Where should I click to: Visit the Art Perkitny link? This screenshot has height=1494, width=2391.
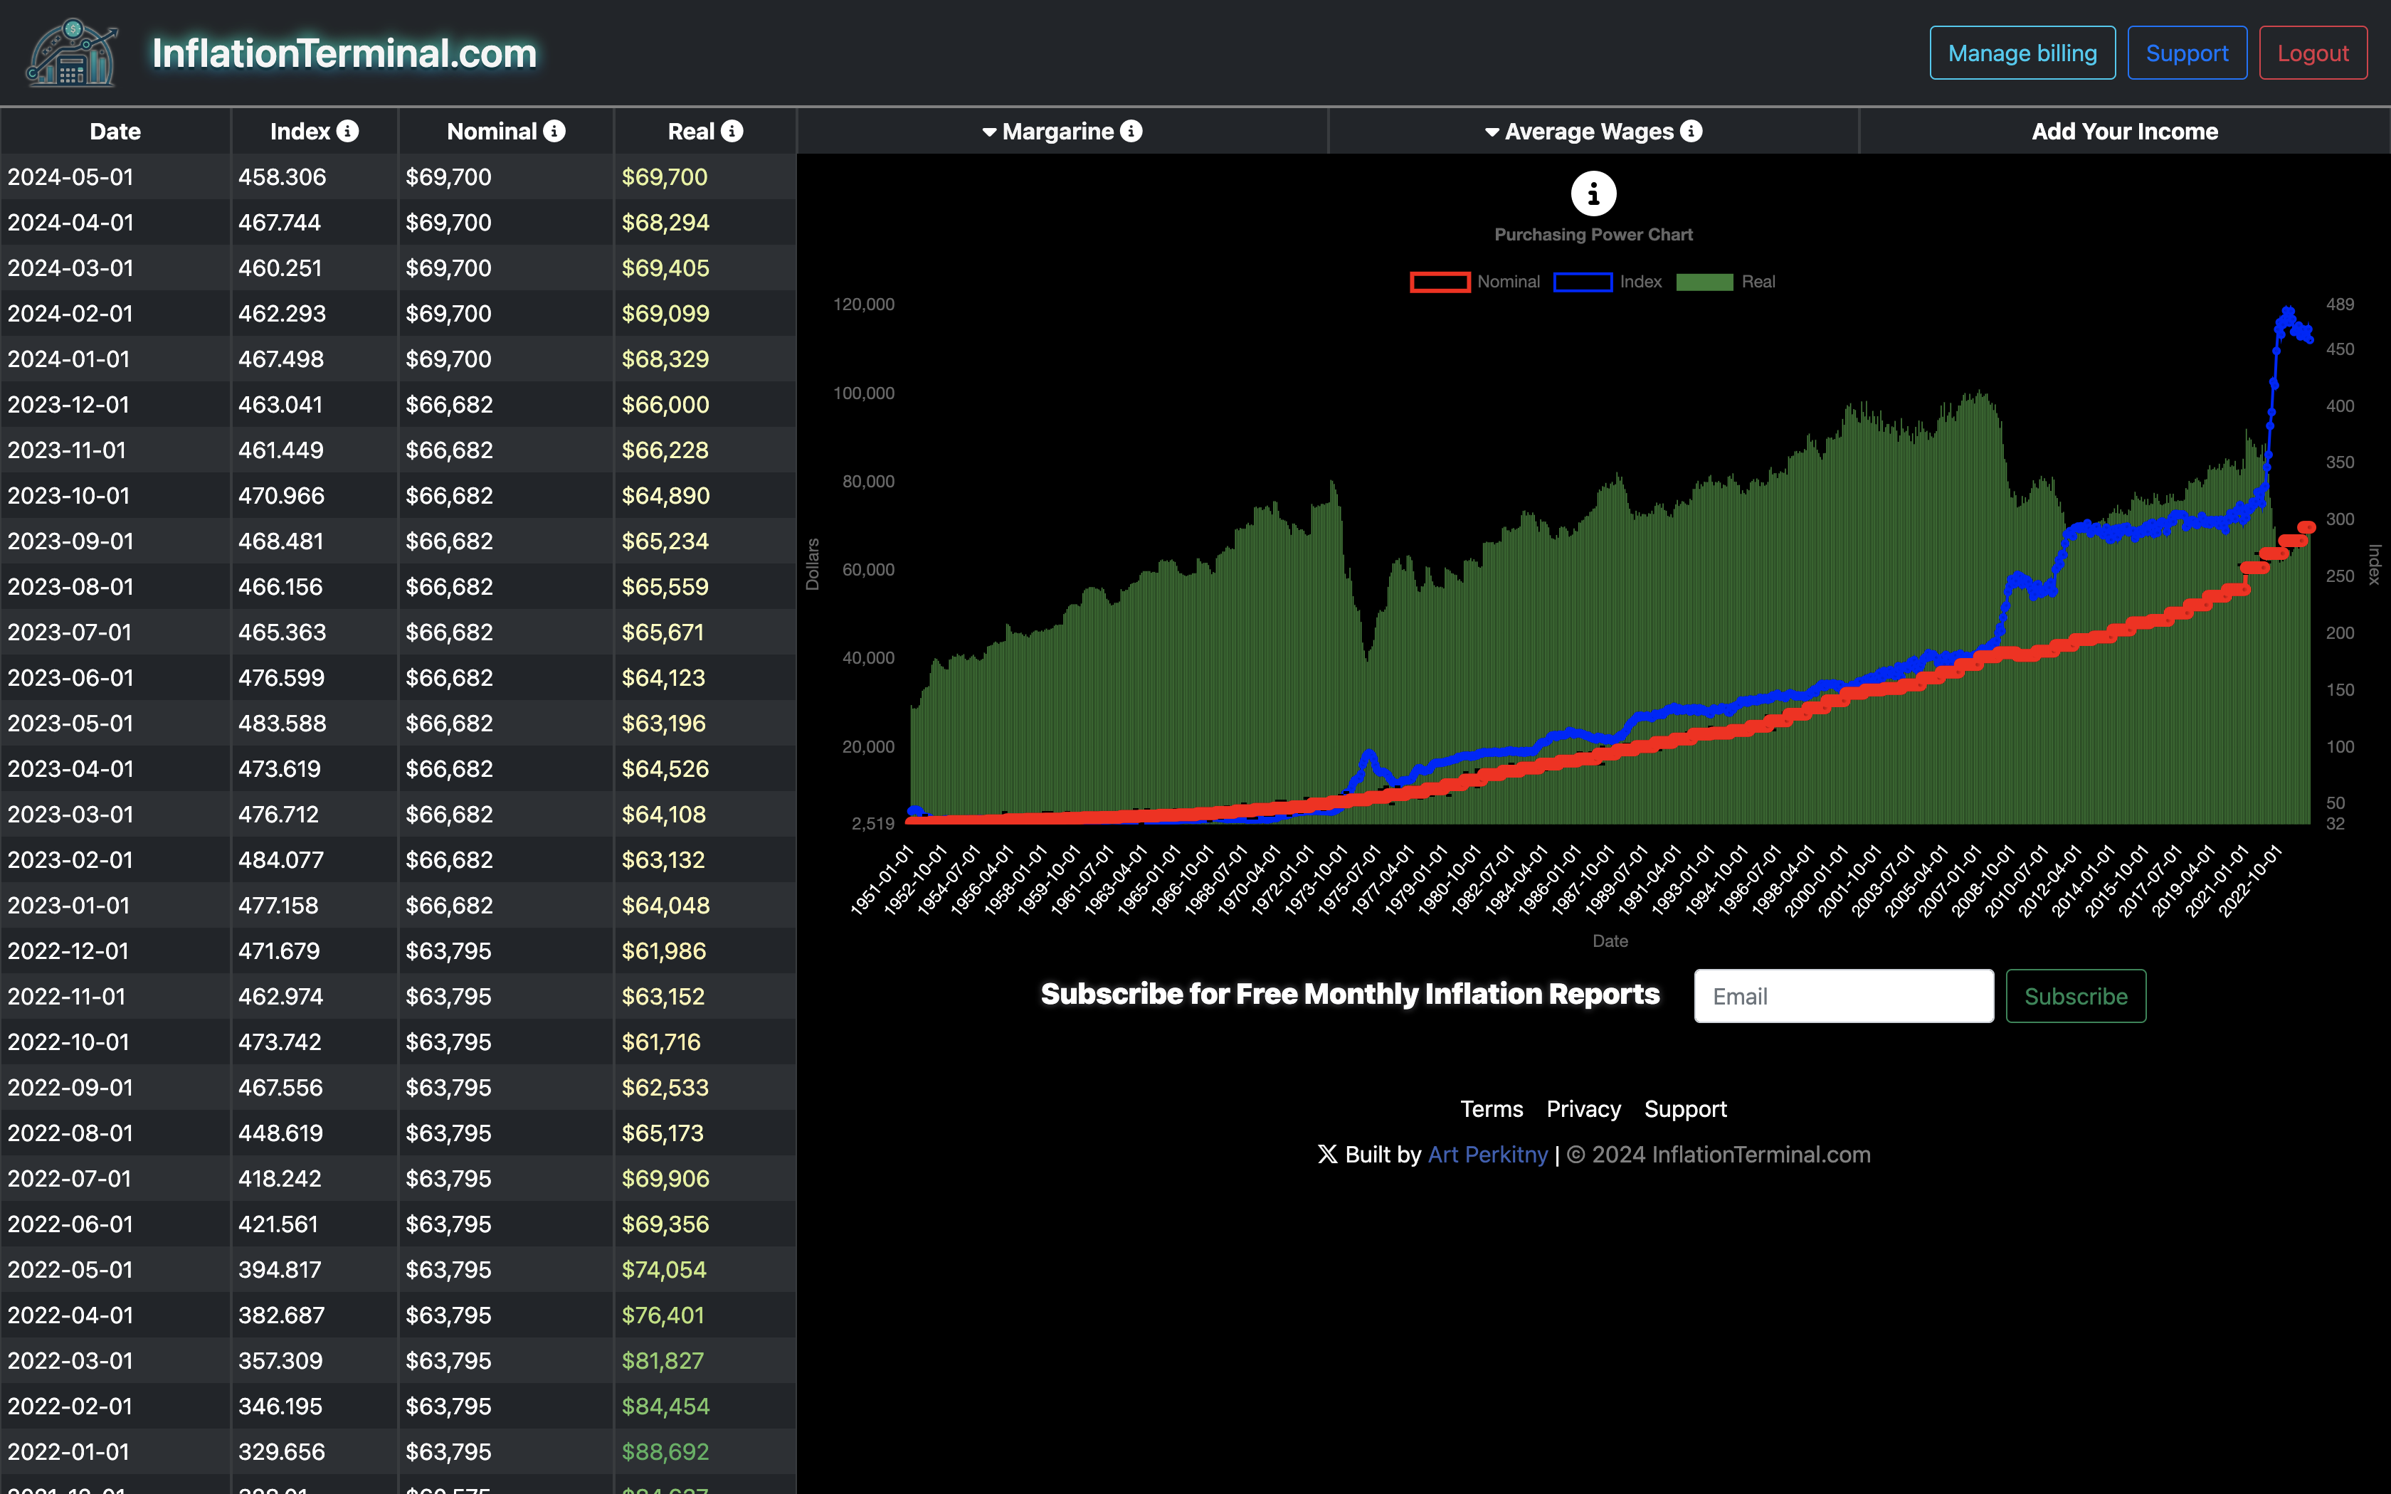point(1488,1154)
